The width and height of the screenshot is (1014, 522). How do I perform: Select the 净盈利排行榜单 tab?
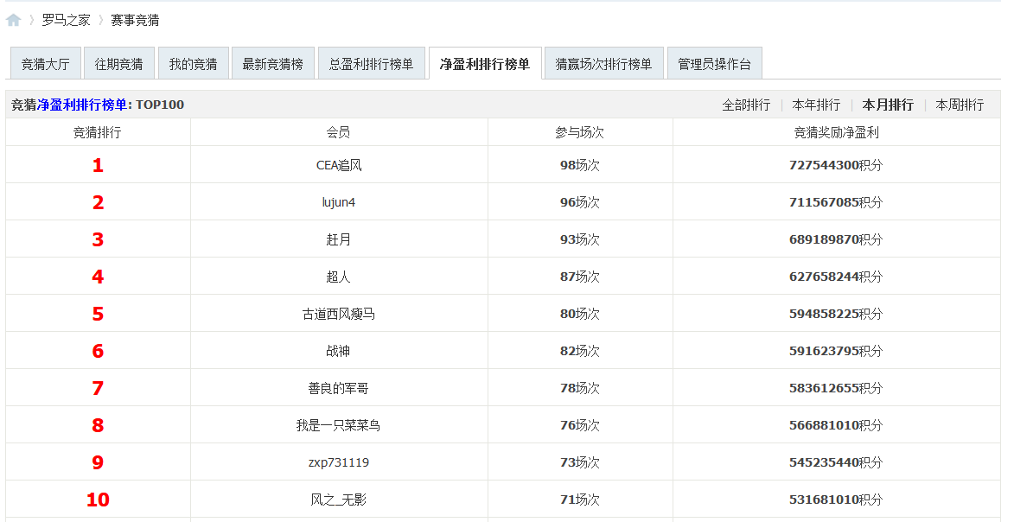[485, 62]
